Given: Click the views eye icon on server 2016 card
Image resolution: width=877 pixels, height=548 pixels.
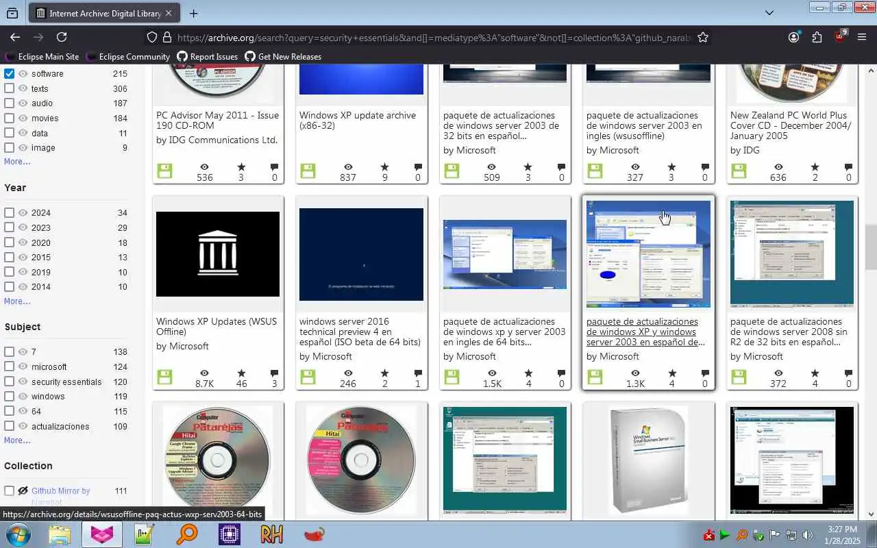Looking at the screenshot, I should [348, 373].
